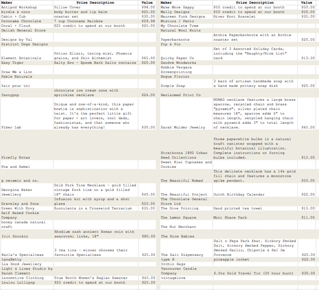The height and width of the screenshot is (290, 319).
Task: Select the 'LanaBetty' maker cell
Action: (27, 260)
